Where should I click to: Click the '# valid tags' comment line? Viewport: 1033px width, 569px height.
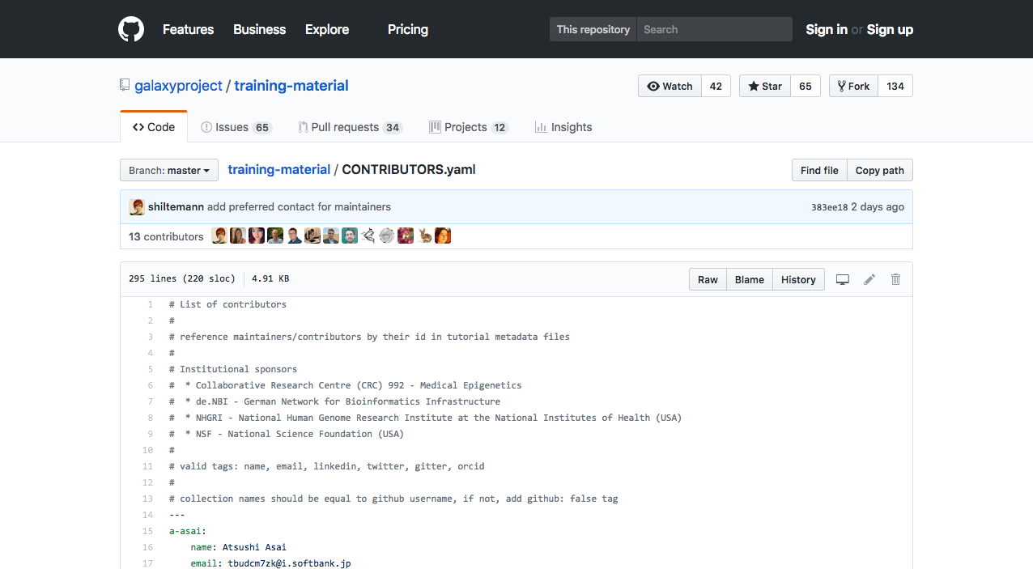point(327,466)
